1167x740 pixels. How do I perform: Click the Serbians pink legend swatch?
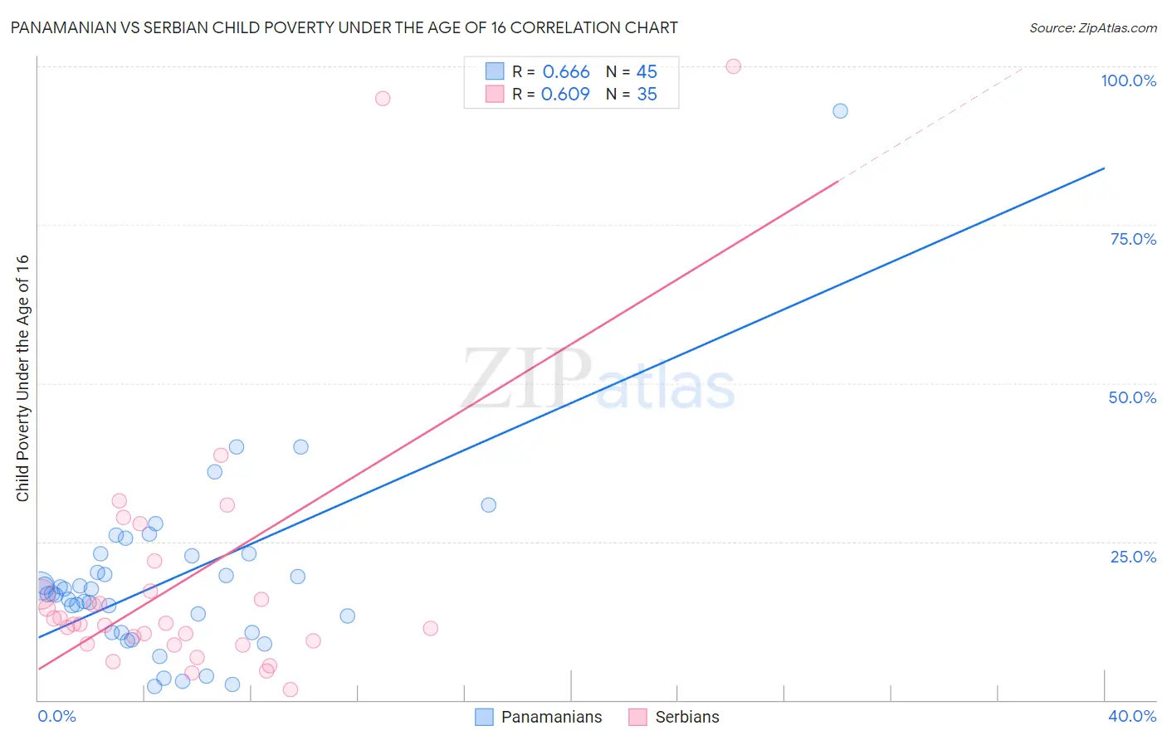[637, 717]
